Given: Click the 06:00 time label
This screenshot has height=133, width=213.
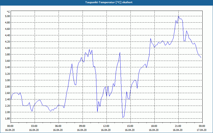Looking at the screenshot, I should coord(59,126).
